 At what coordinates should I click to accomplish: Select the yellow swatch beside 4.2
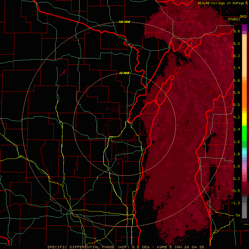tap(244, 118)
